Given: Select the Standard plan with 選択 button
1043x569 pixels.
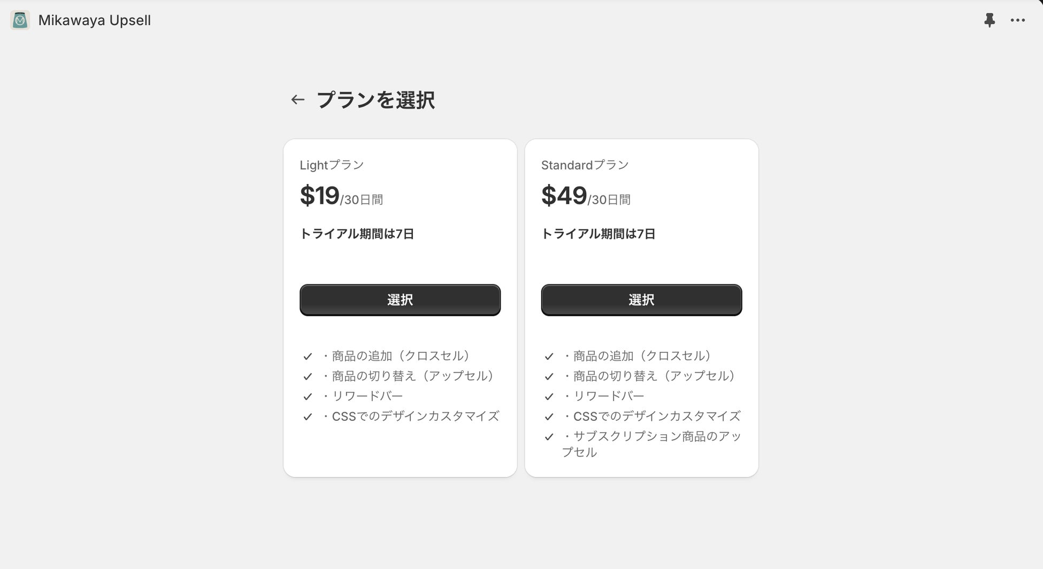Looking at the screenshot, I should pos(641,300).
